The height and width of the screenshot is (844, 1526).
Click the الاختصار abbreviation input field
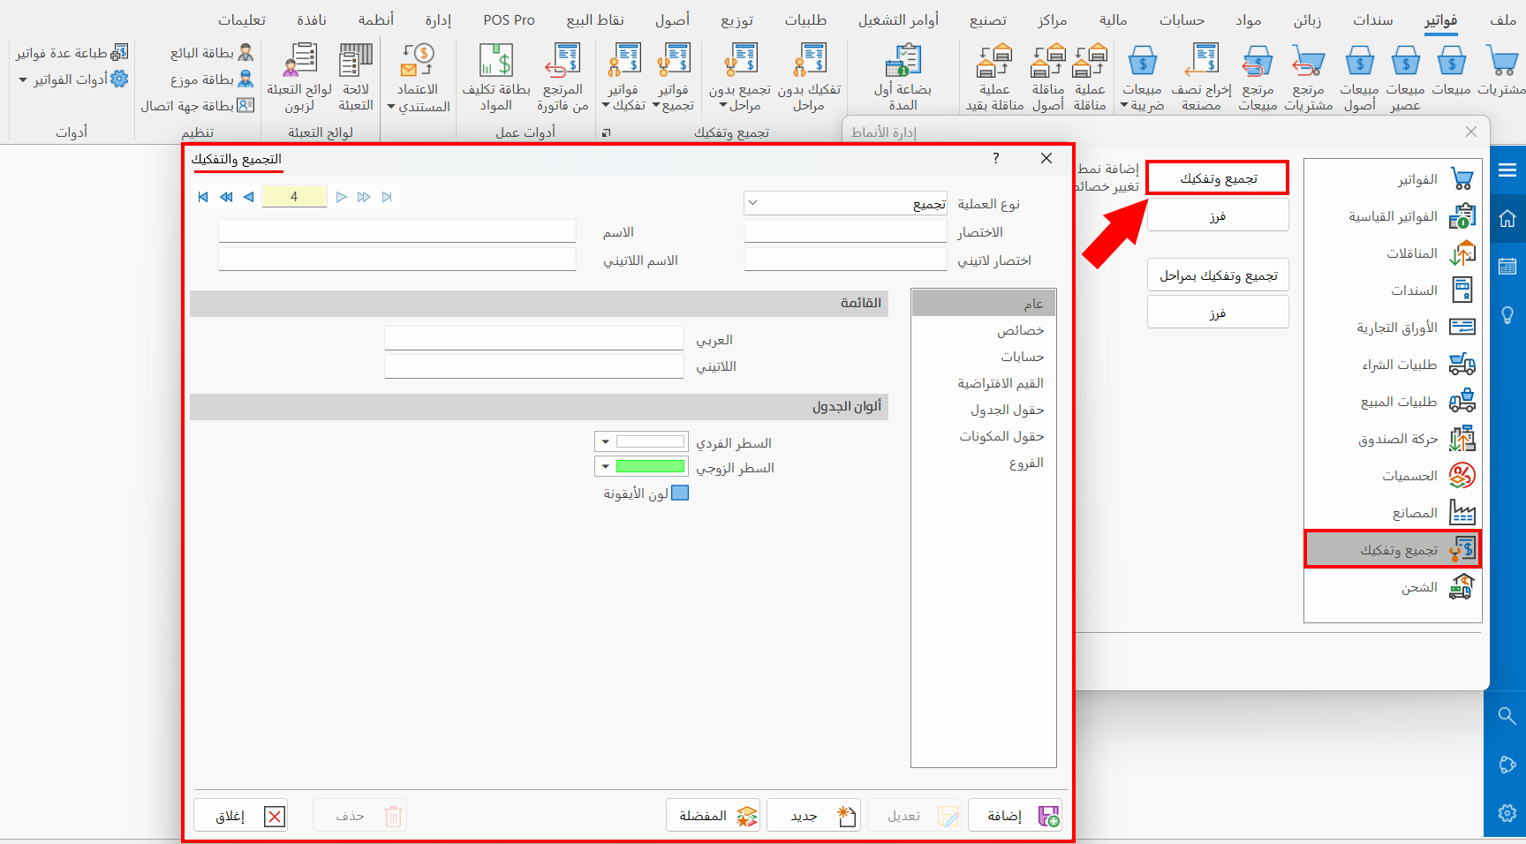pyautogui.click(x=845, y=231)
